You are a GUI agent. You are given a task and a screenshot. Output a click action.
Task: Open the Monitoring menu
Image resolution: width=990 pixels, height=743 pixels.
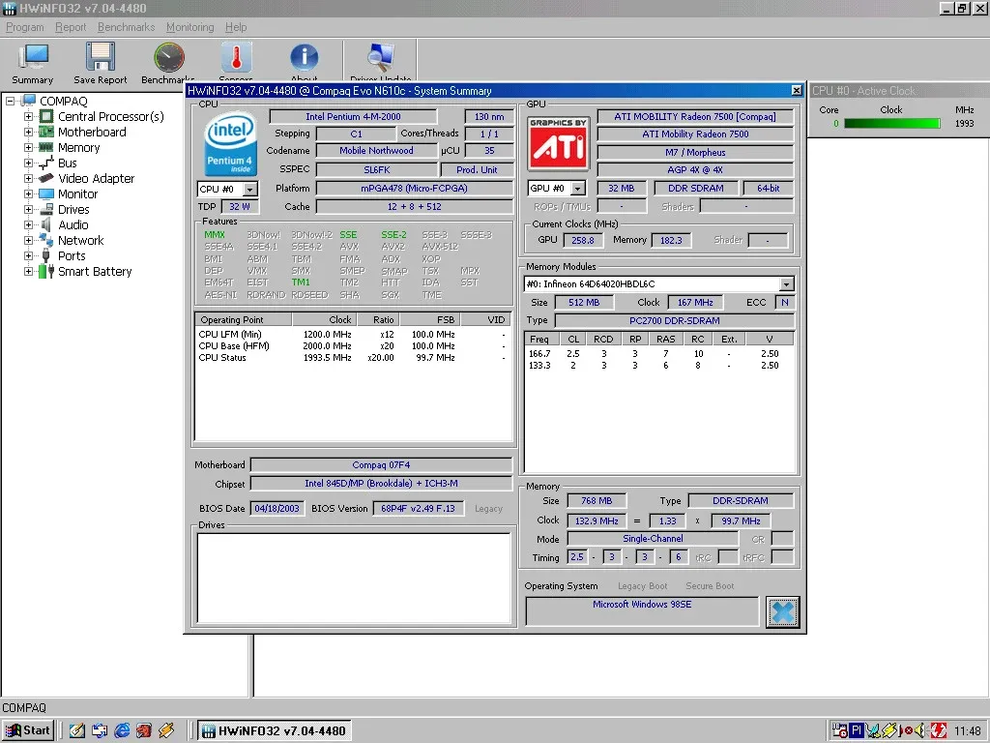190,27
